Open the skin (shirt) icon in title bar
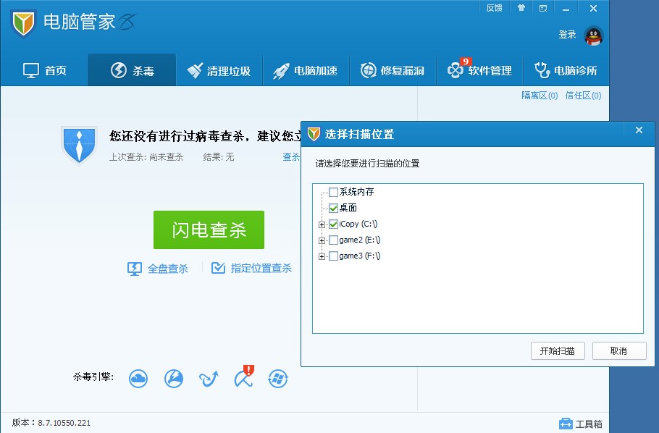The height and width of the screenshot is (433, 659). pyautogui.click(x=521, y=8)
